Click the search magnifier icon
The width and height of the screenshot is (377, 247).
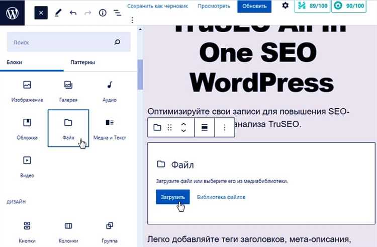pyautogui.click(x=117, y=42)
